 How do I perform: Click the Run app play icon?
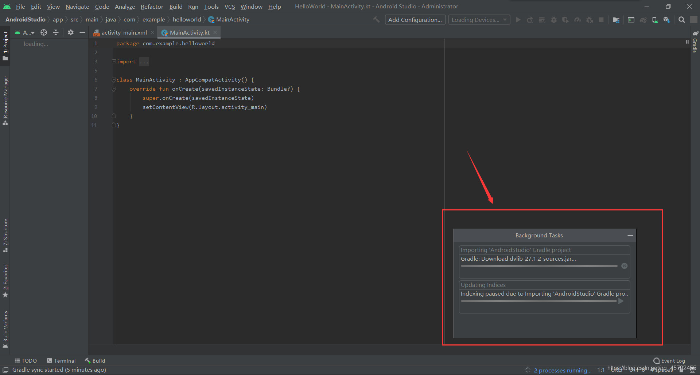coord(518,20)
